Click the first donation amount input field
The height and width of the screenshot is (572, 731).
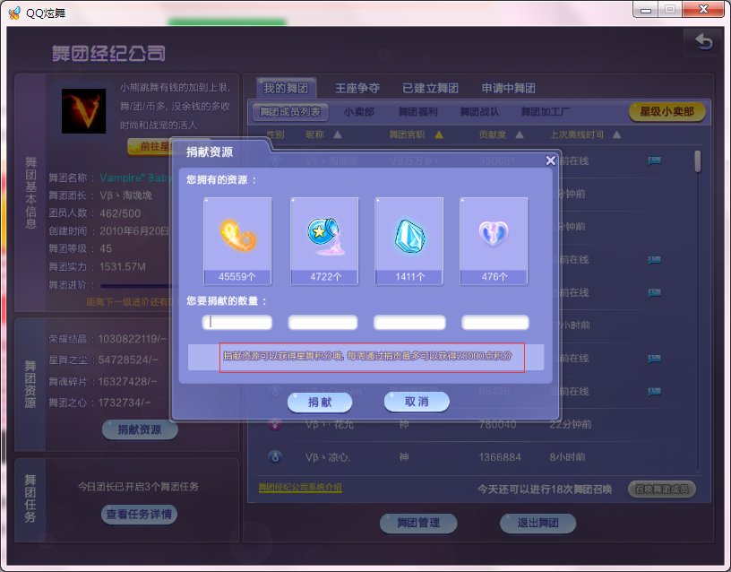pyautogui.click(x=237, y=322)
